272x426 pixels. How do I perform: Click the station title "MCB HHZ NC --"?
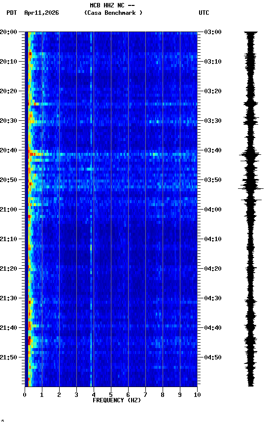point(112,5)
